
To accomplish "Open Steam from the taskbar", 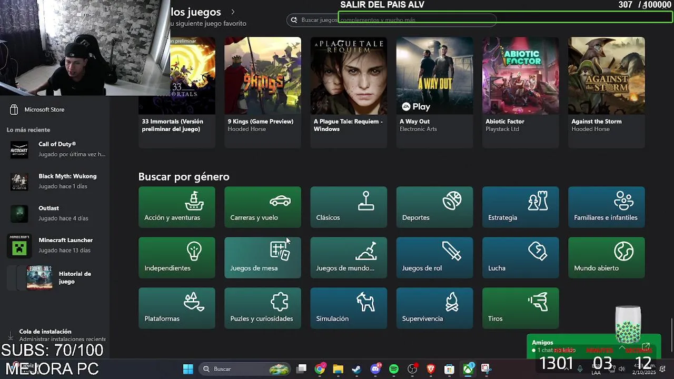I will pos(356,369).
